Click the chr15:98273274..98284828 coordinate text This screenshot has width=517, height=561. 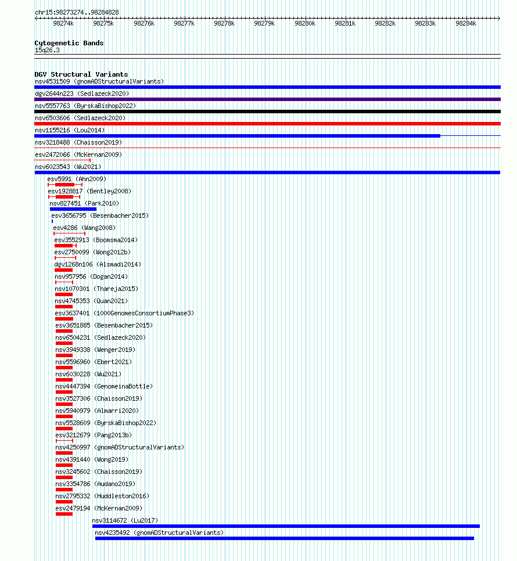pos(77,12)
